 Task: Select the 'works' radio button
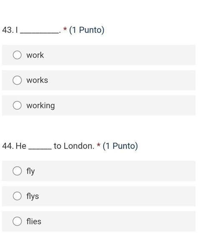tap(17, 80)
